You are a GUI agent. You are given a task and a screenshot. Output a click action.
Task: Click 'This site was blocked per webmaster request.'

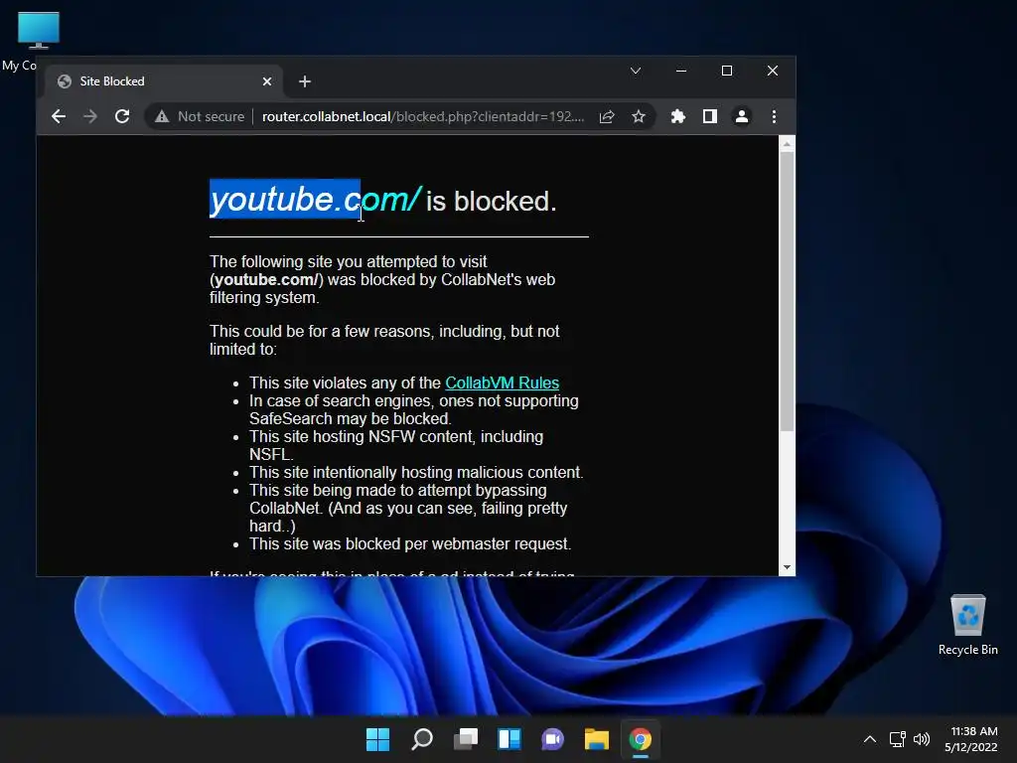click(410, 543)
